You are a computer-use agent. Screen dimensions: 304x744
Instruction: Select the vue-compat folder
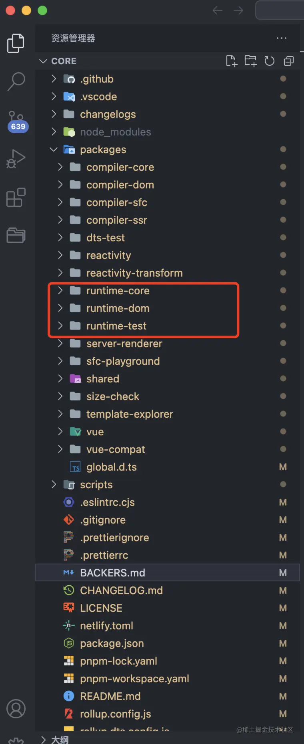click(x=168, y=449)
